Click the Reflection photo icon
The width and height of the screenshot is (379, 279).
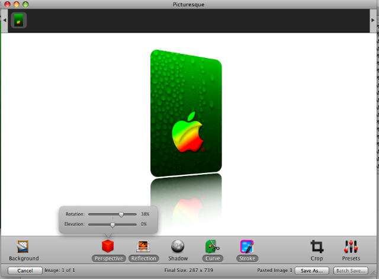coord(143,246)
